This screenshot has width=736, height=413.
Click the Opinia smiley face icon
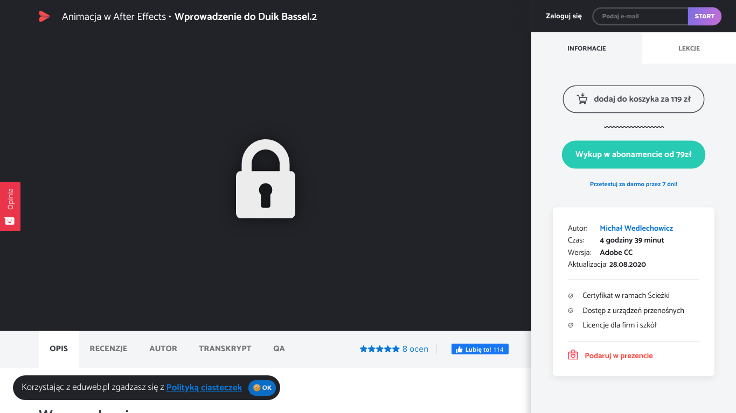coord(10,220)
